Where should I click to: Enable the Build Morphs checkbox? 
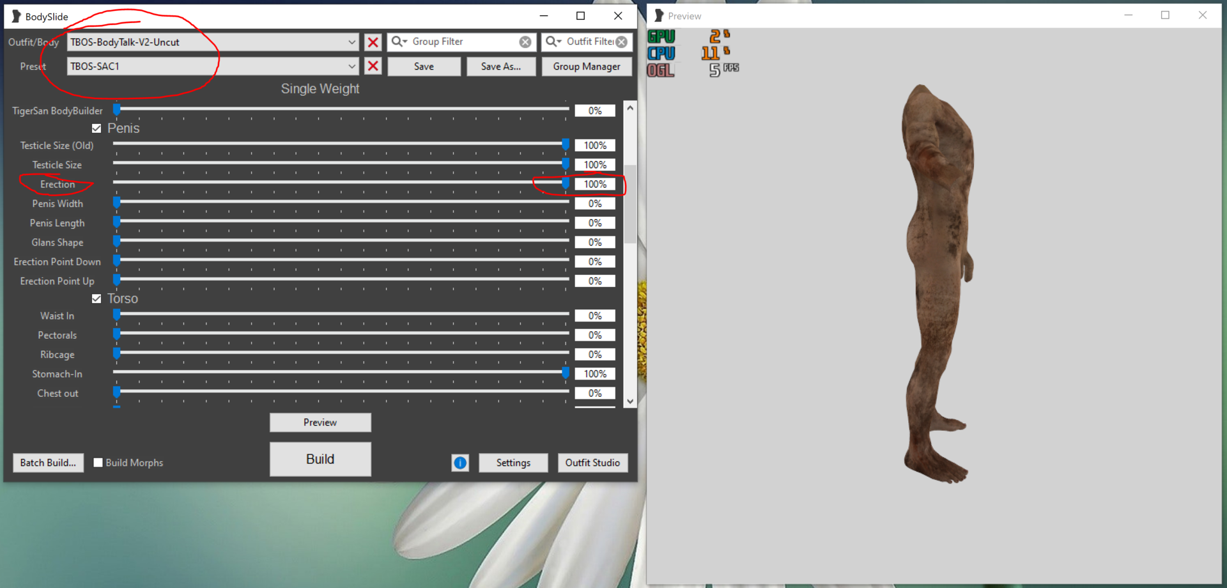(x=98, y=462)
